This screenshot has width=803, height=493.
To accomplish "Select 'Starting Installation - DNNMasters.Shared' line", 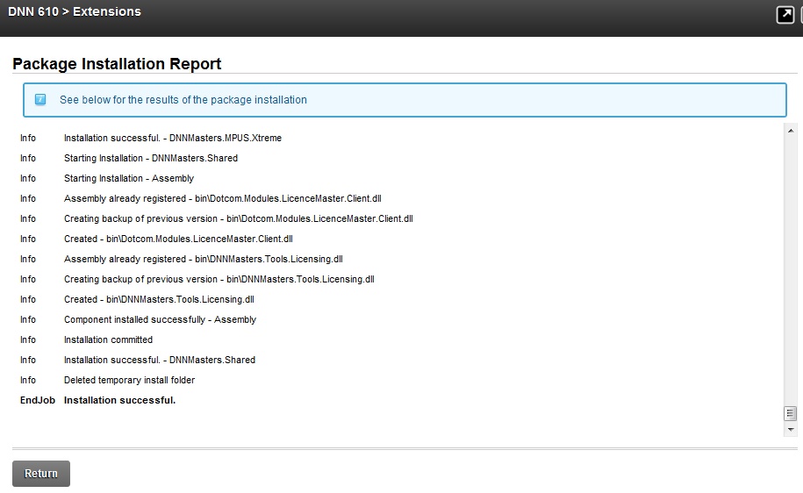I will [151, 158].
